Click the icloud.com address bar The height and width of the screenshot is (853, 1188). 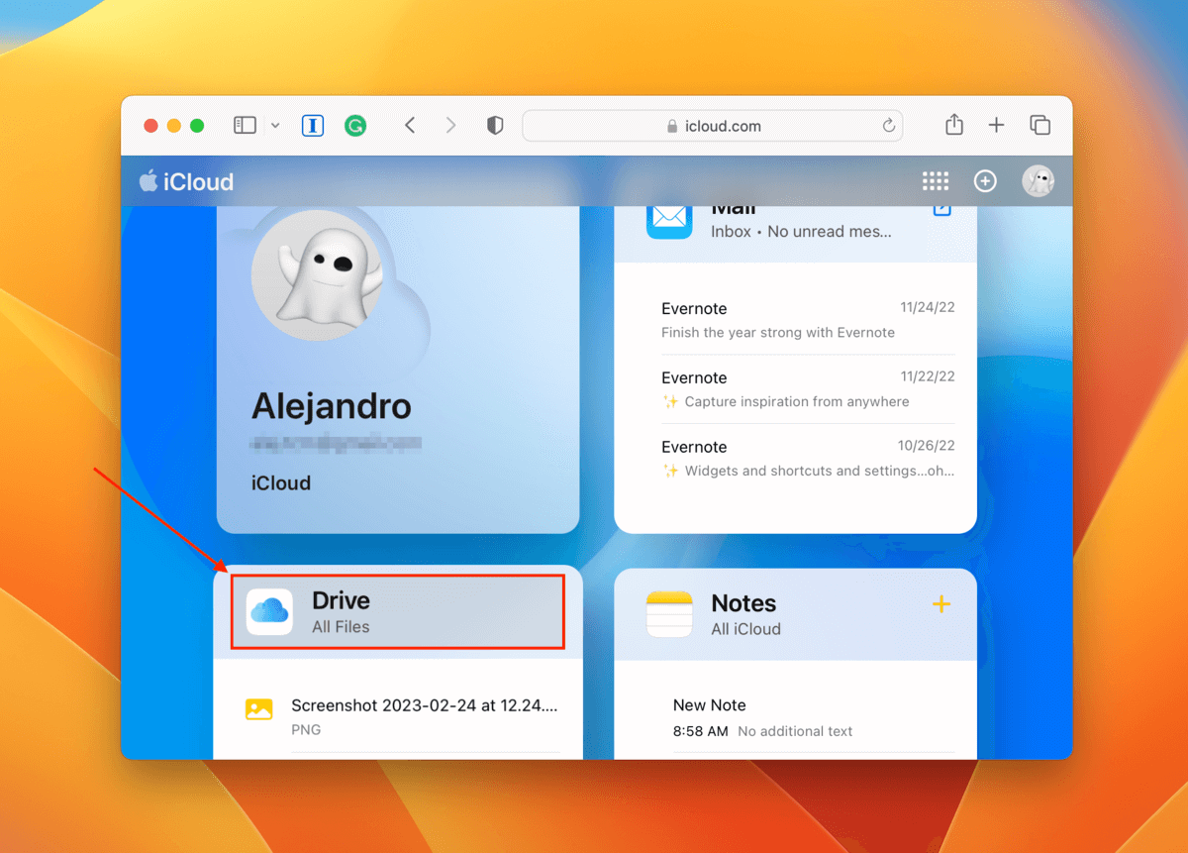pos(711,126)
